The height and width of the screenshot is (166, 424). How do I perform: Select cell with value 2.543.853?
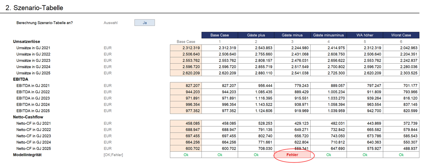(x=256, y=48)
